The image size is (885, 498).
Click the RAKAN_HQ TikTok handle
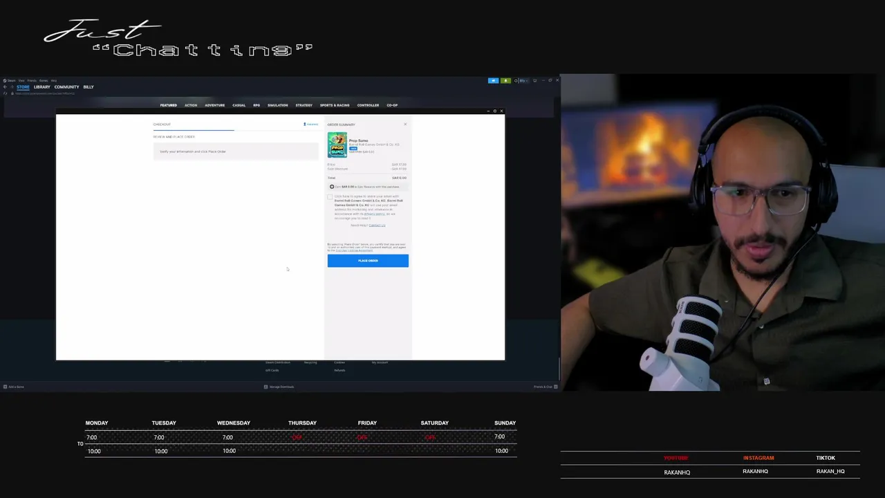[830, 471]
